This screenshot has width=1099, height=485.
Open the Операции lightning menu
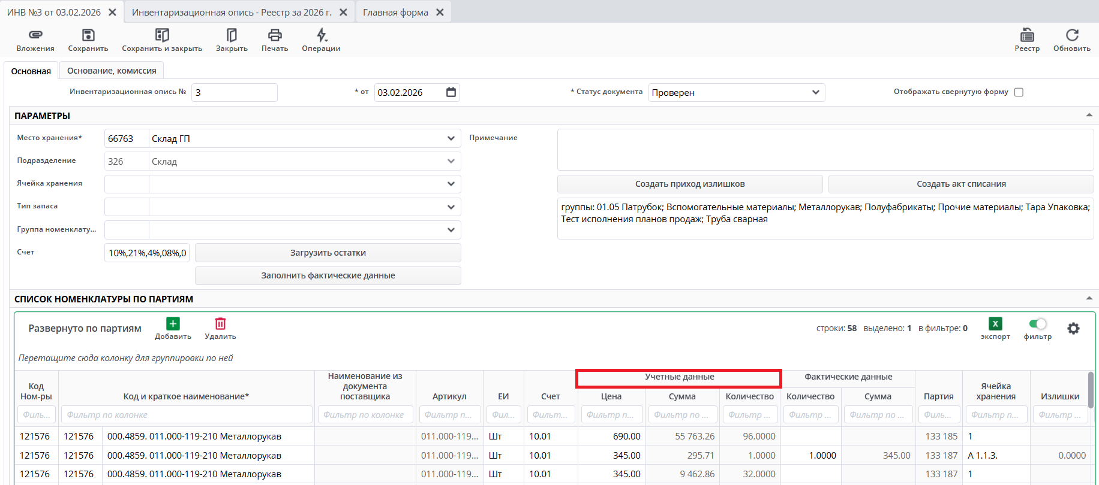(x=322, y=35)
